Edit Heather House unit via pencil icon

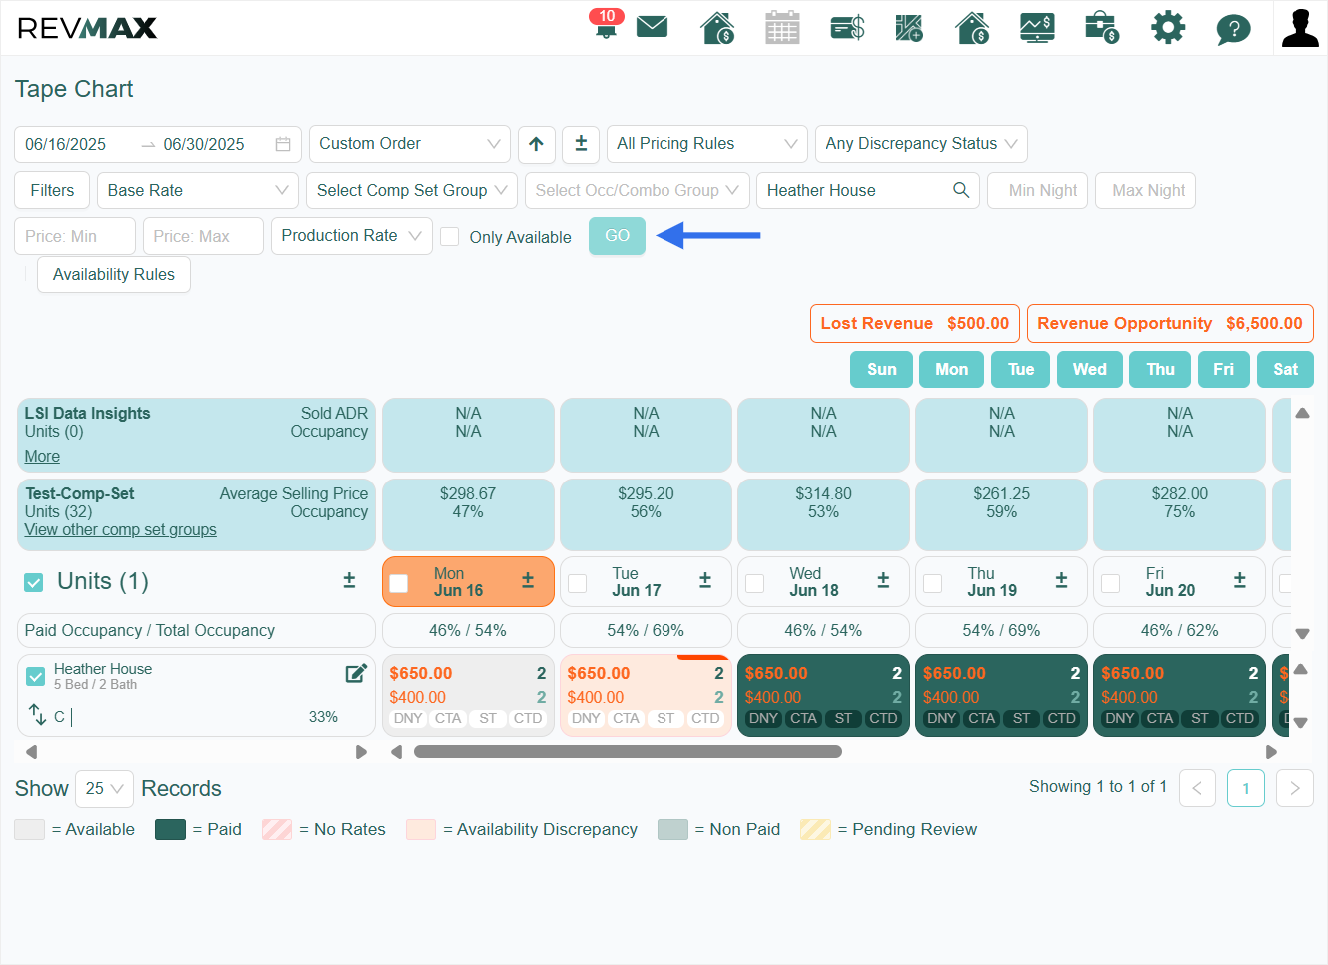356,673
